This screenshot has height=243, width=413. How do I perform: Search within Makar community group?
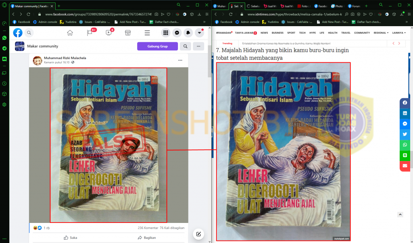pyautogui.click(x=186, y=46)
